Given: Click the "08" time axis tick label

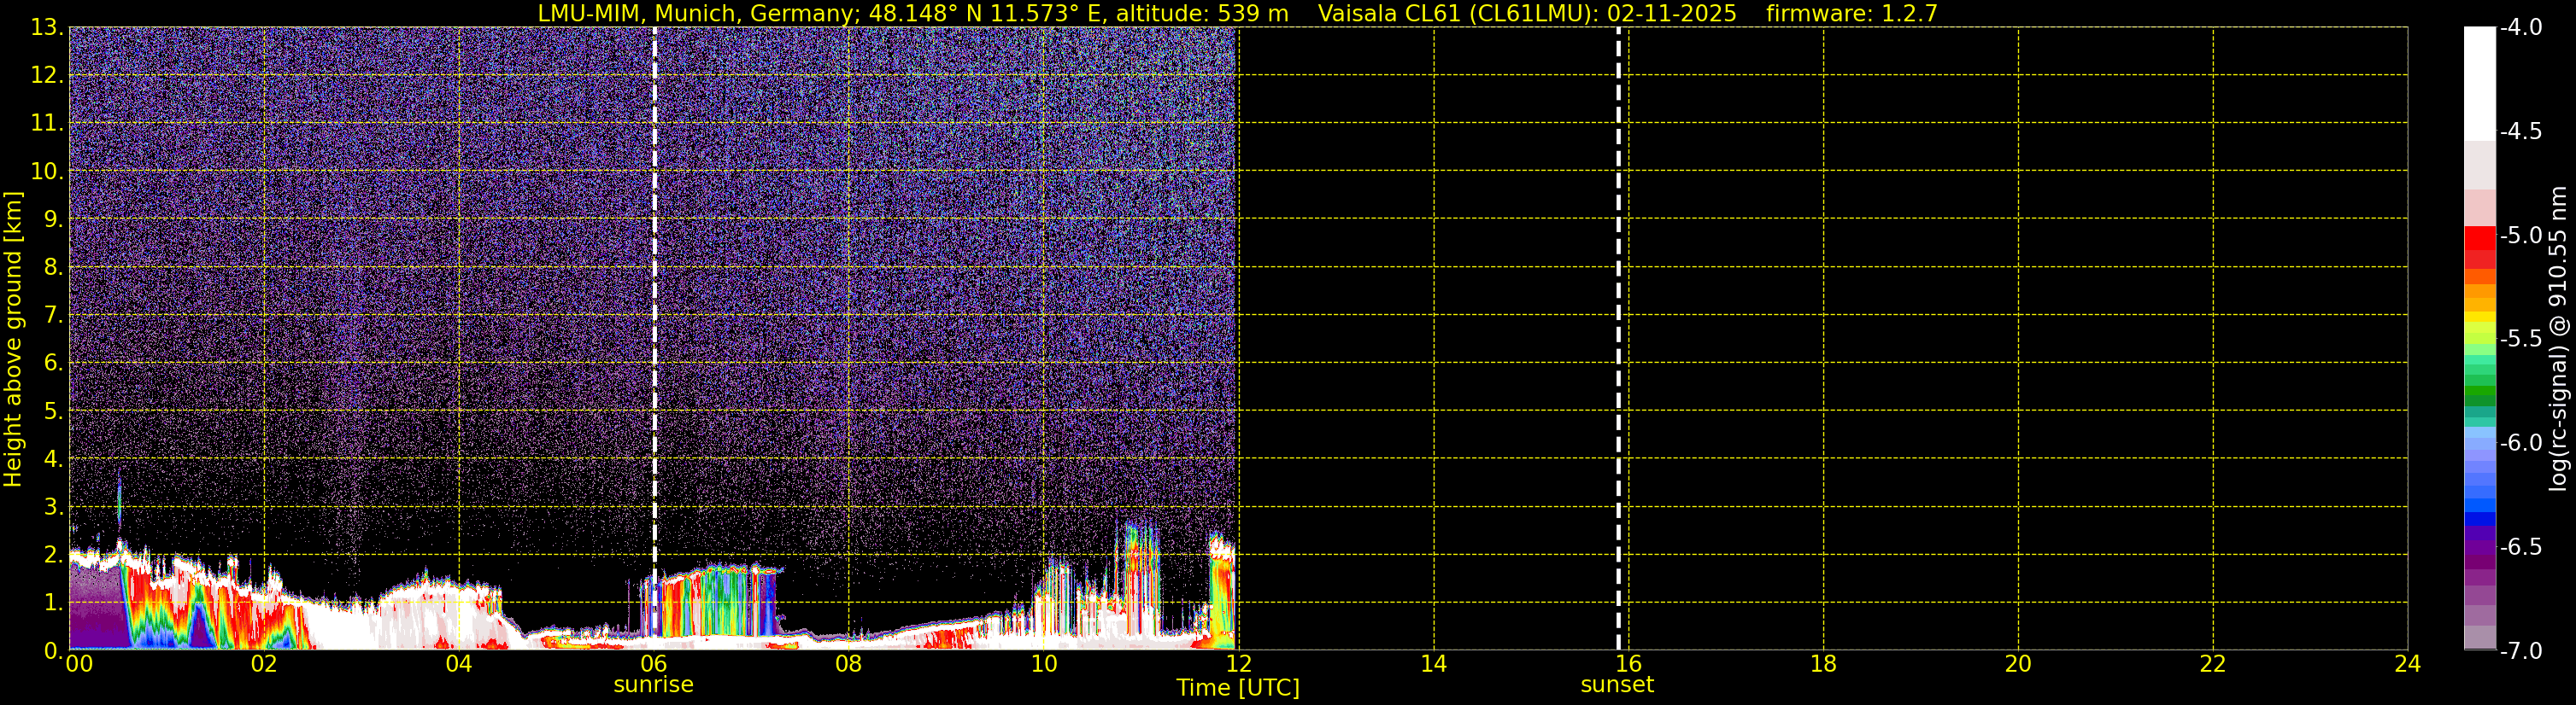Looking at the screenshot, I should 848,664.
